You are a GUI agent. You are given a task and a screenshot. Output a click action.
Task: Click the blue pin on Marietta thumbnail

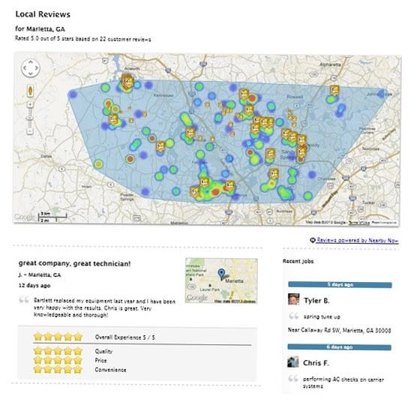coord(221,274)
